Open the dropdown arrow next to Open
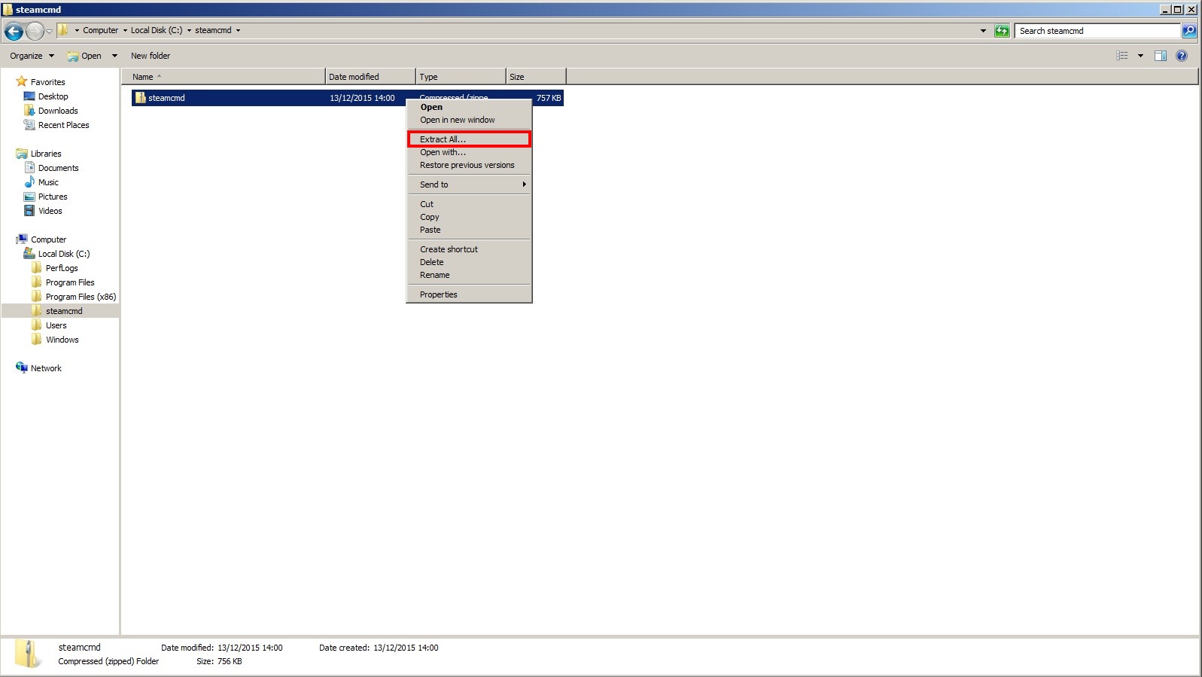The height and width of the screenshot is (677, 1202). 114,56
